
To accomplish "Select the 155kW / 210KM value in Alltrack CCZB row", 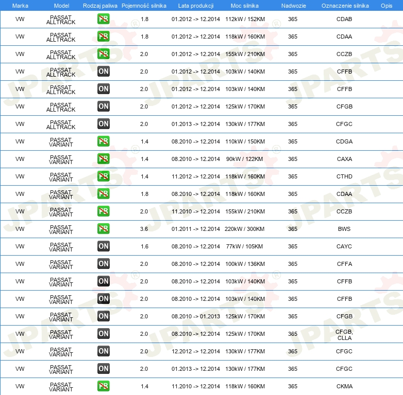I will pos(245,54).
